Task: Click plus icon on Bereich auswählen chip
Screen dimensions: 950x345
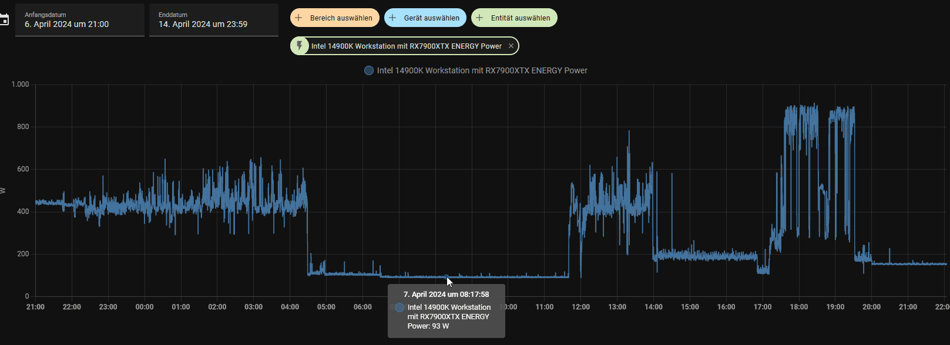Action: pos(298,18)
